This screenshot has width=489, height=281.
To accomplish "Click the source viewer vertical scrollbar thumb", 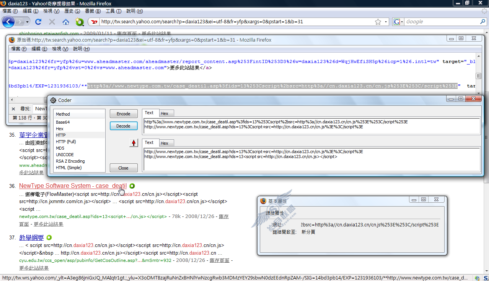I will (x=478, y=76).
